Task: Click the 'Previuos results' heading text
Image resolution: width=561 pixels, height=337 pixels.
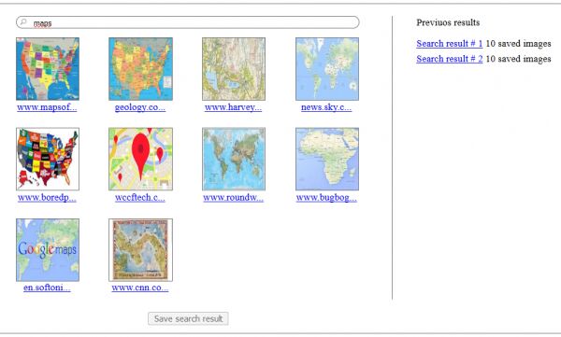Action: tap(448, 22)
